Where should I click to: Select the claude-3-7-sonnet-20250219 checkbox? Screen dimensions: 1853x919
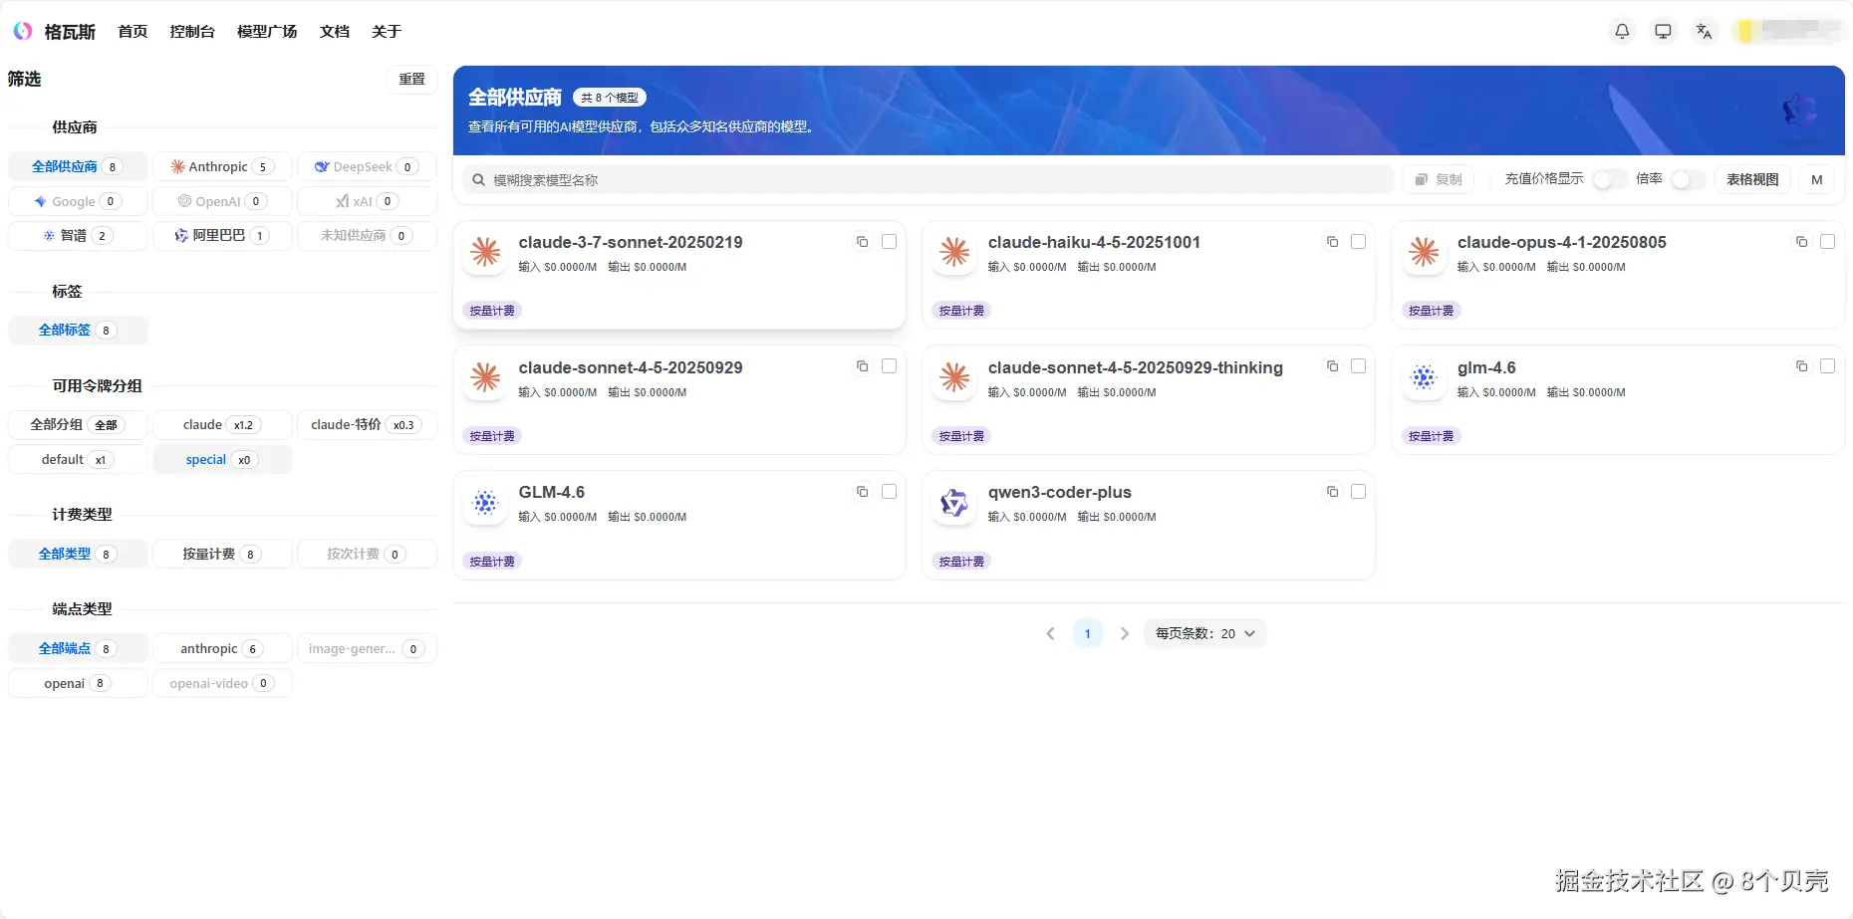[890, 242]
